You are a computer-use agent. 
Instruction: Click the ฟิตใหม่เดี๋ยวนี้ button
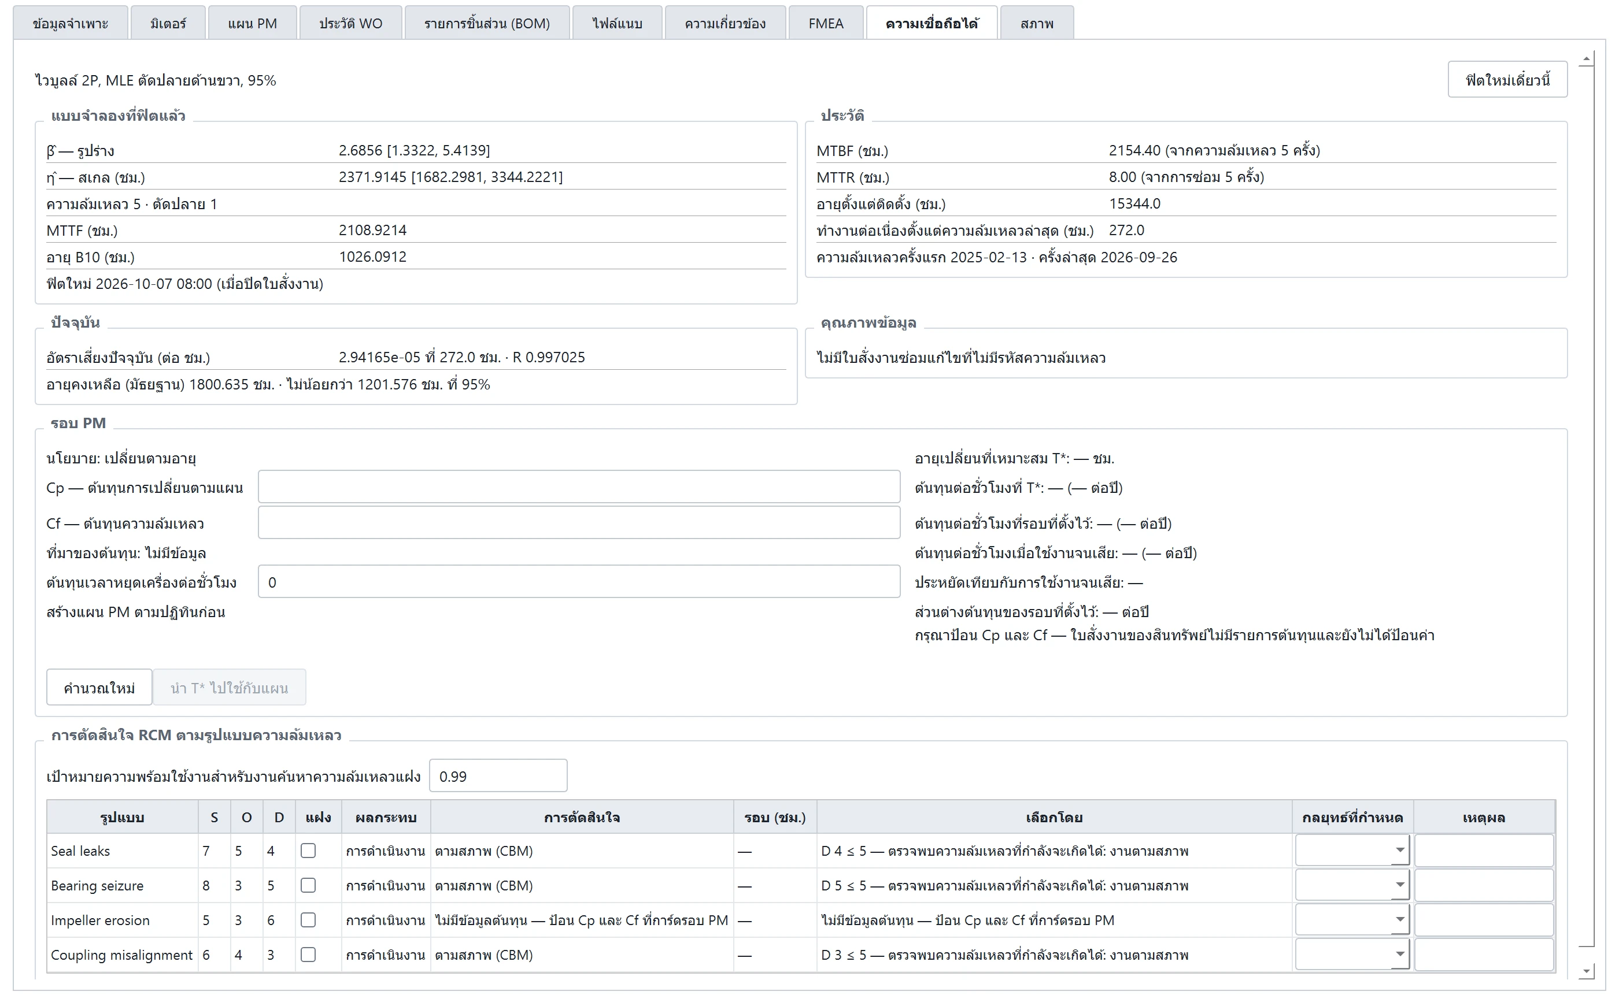pos(1507,80)
